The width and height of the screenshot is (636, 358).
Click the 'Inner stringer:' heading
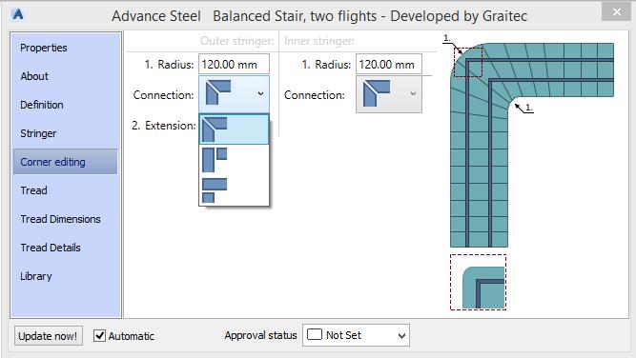pyautogui.click(x=319, y=41)
